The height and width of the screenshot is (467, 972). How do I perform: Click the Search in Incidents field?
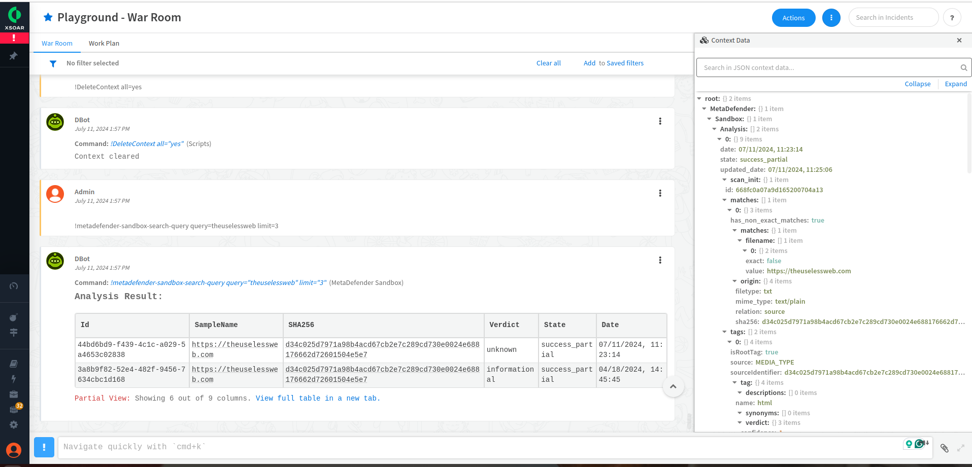tap(893, 18)
